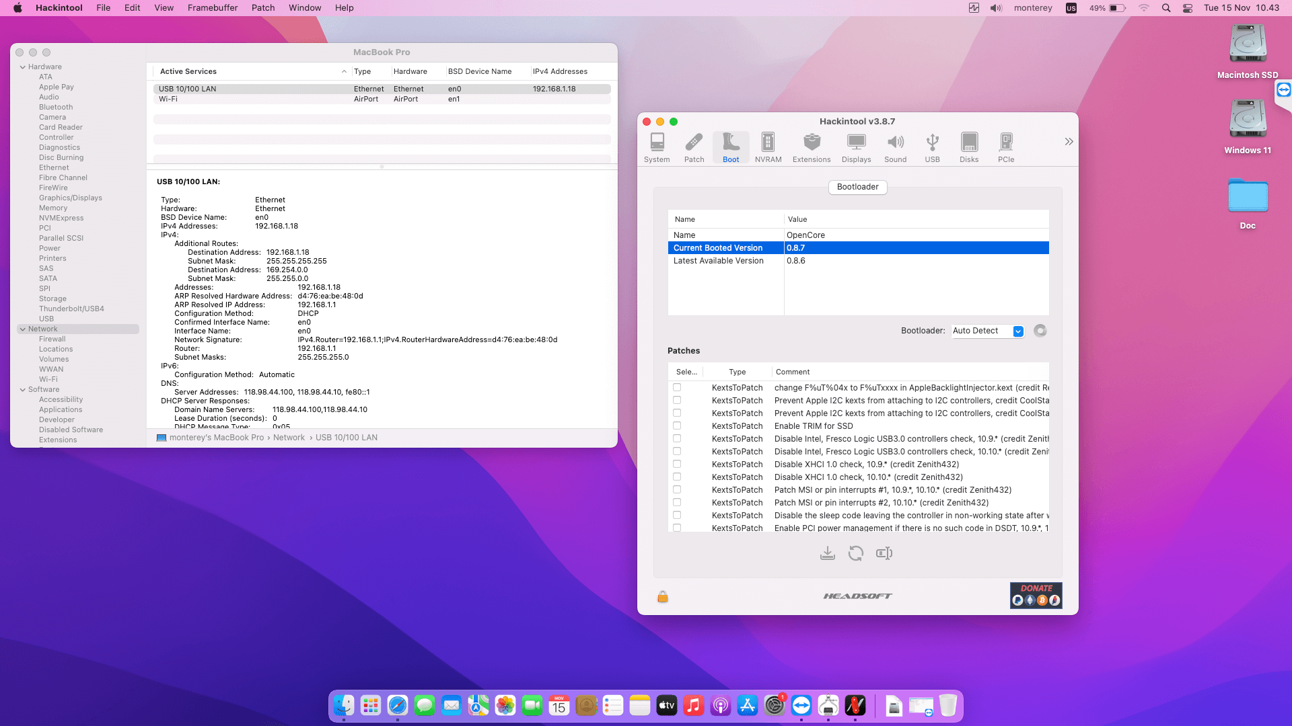This screenshot has width=1292, height=726.
Task: Open the View menu
Action: coord(164,8)
